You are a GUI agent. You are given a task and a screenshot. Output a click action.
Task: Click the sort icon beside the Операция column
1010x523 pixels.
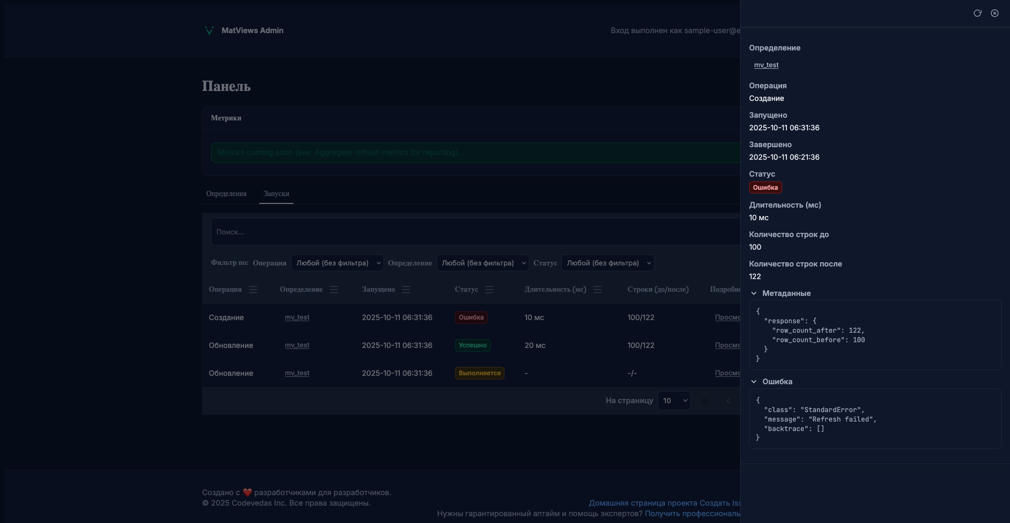(253, 290)
